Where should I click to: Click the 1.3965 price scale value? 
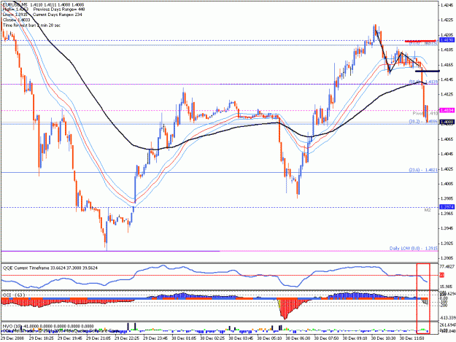click(x=447, y=213)
